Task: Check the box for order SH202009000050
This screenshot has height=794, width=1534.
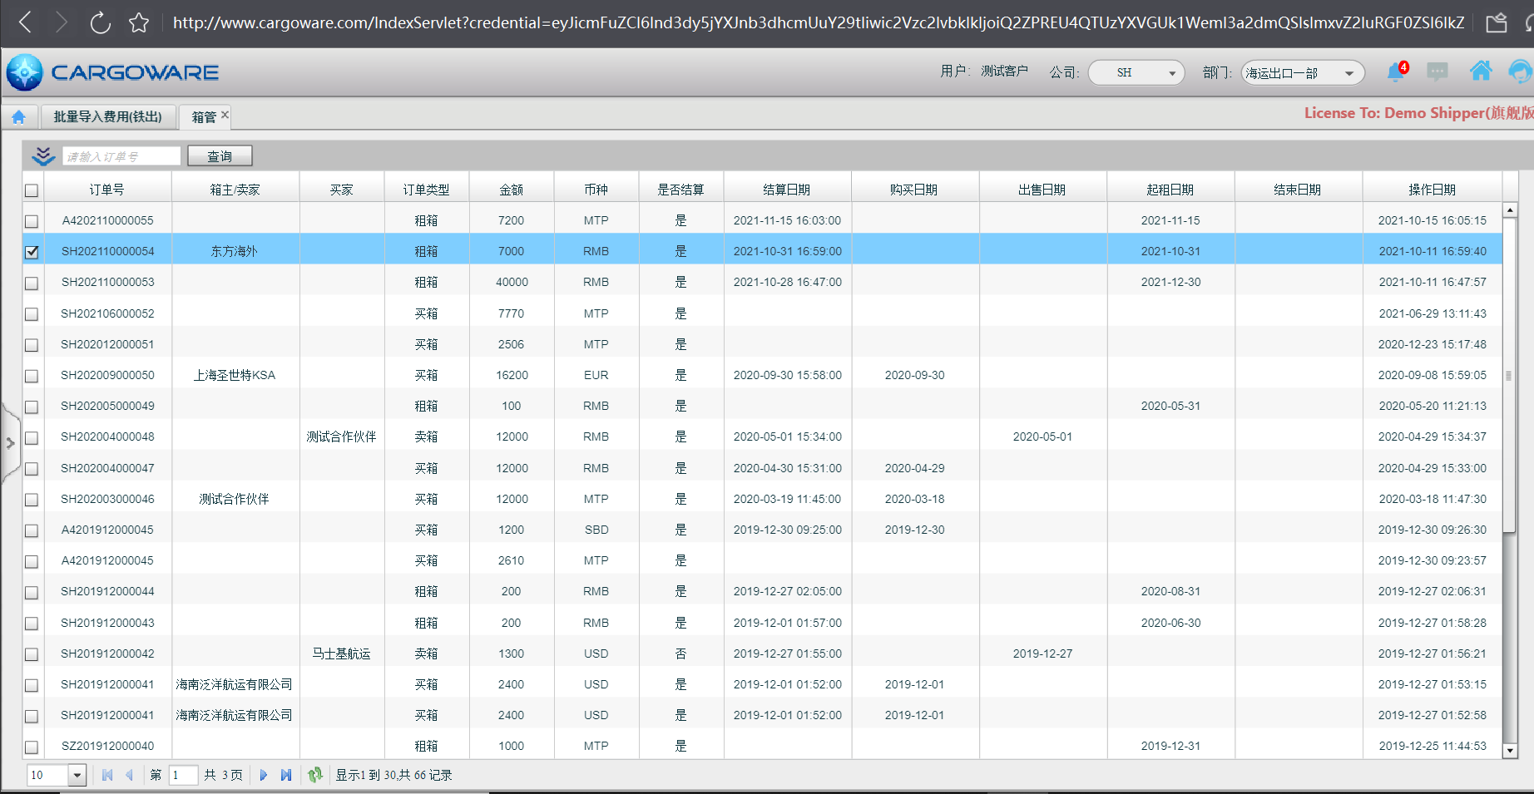Action: (32, 376)
